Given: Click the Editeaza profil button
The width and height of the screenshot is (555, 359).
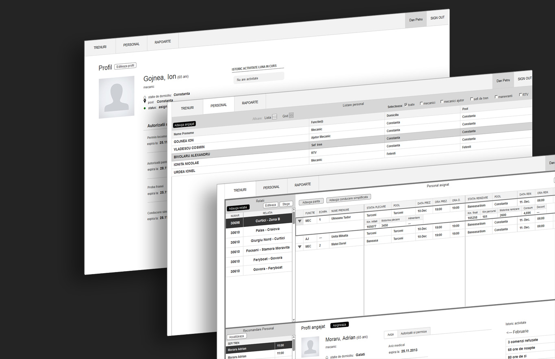Looking at the screenshot, I should (x=125, y=66).
